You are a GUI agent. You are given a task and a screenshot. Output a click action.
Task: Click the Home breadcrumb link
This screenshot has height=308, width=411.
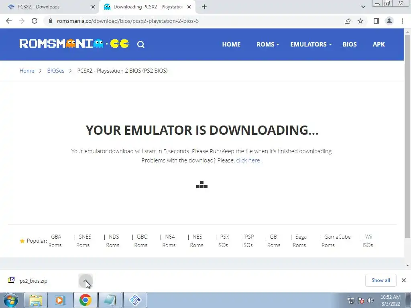(27, 71)
